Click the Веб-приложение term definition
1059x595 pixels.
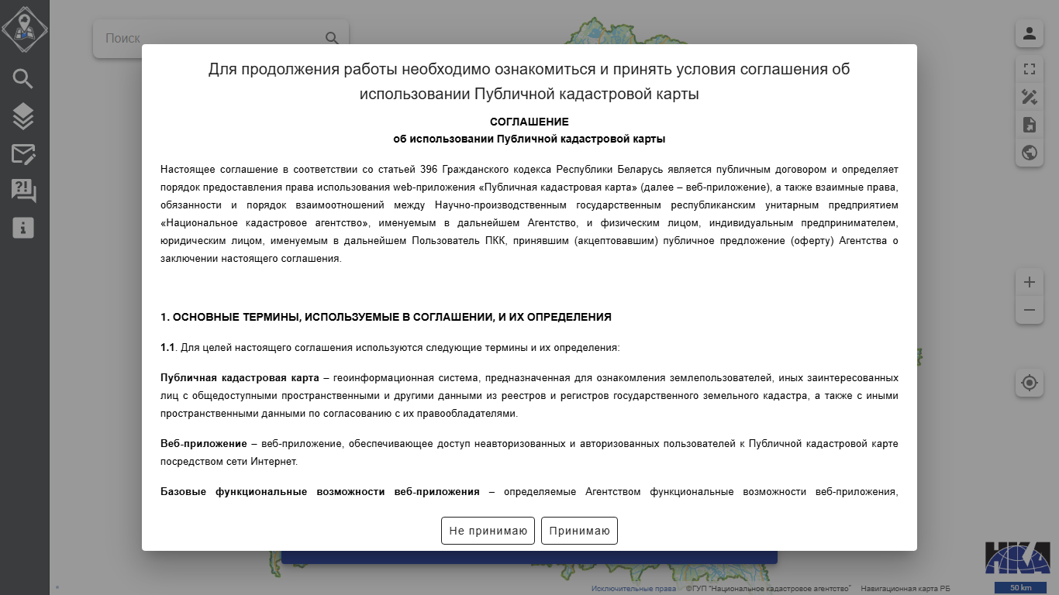[203, 444]
